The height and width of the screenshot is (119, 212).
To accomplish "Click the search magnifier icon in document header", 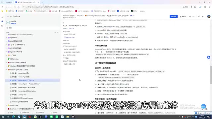I will [199, 17].
